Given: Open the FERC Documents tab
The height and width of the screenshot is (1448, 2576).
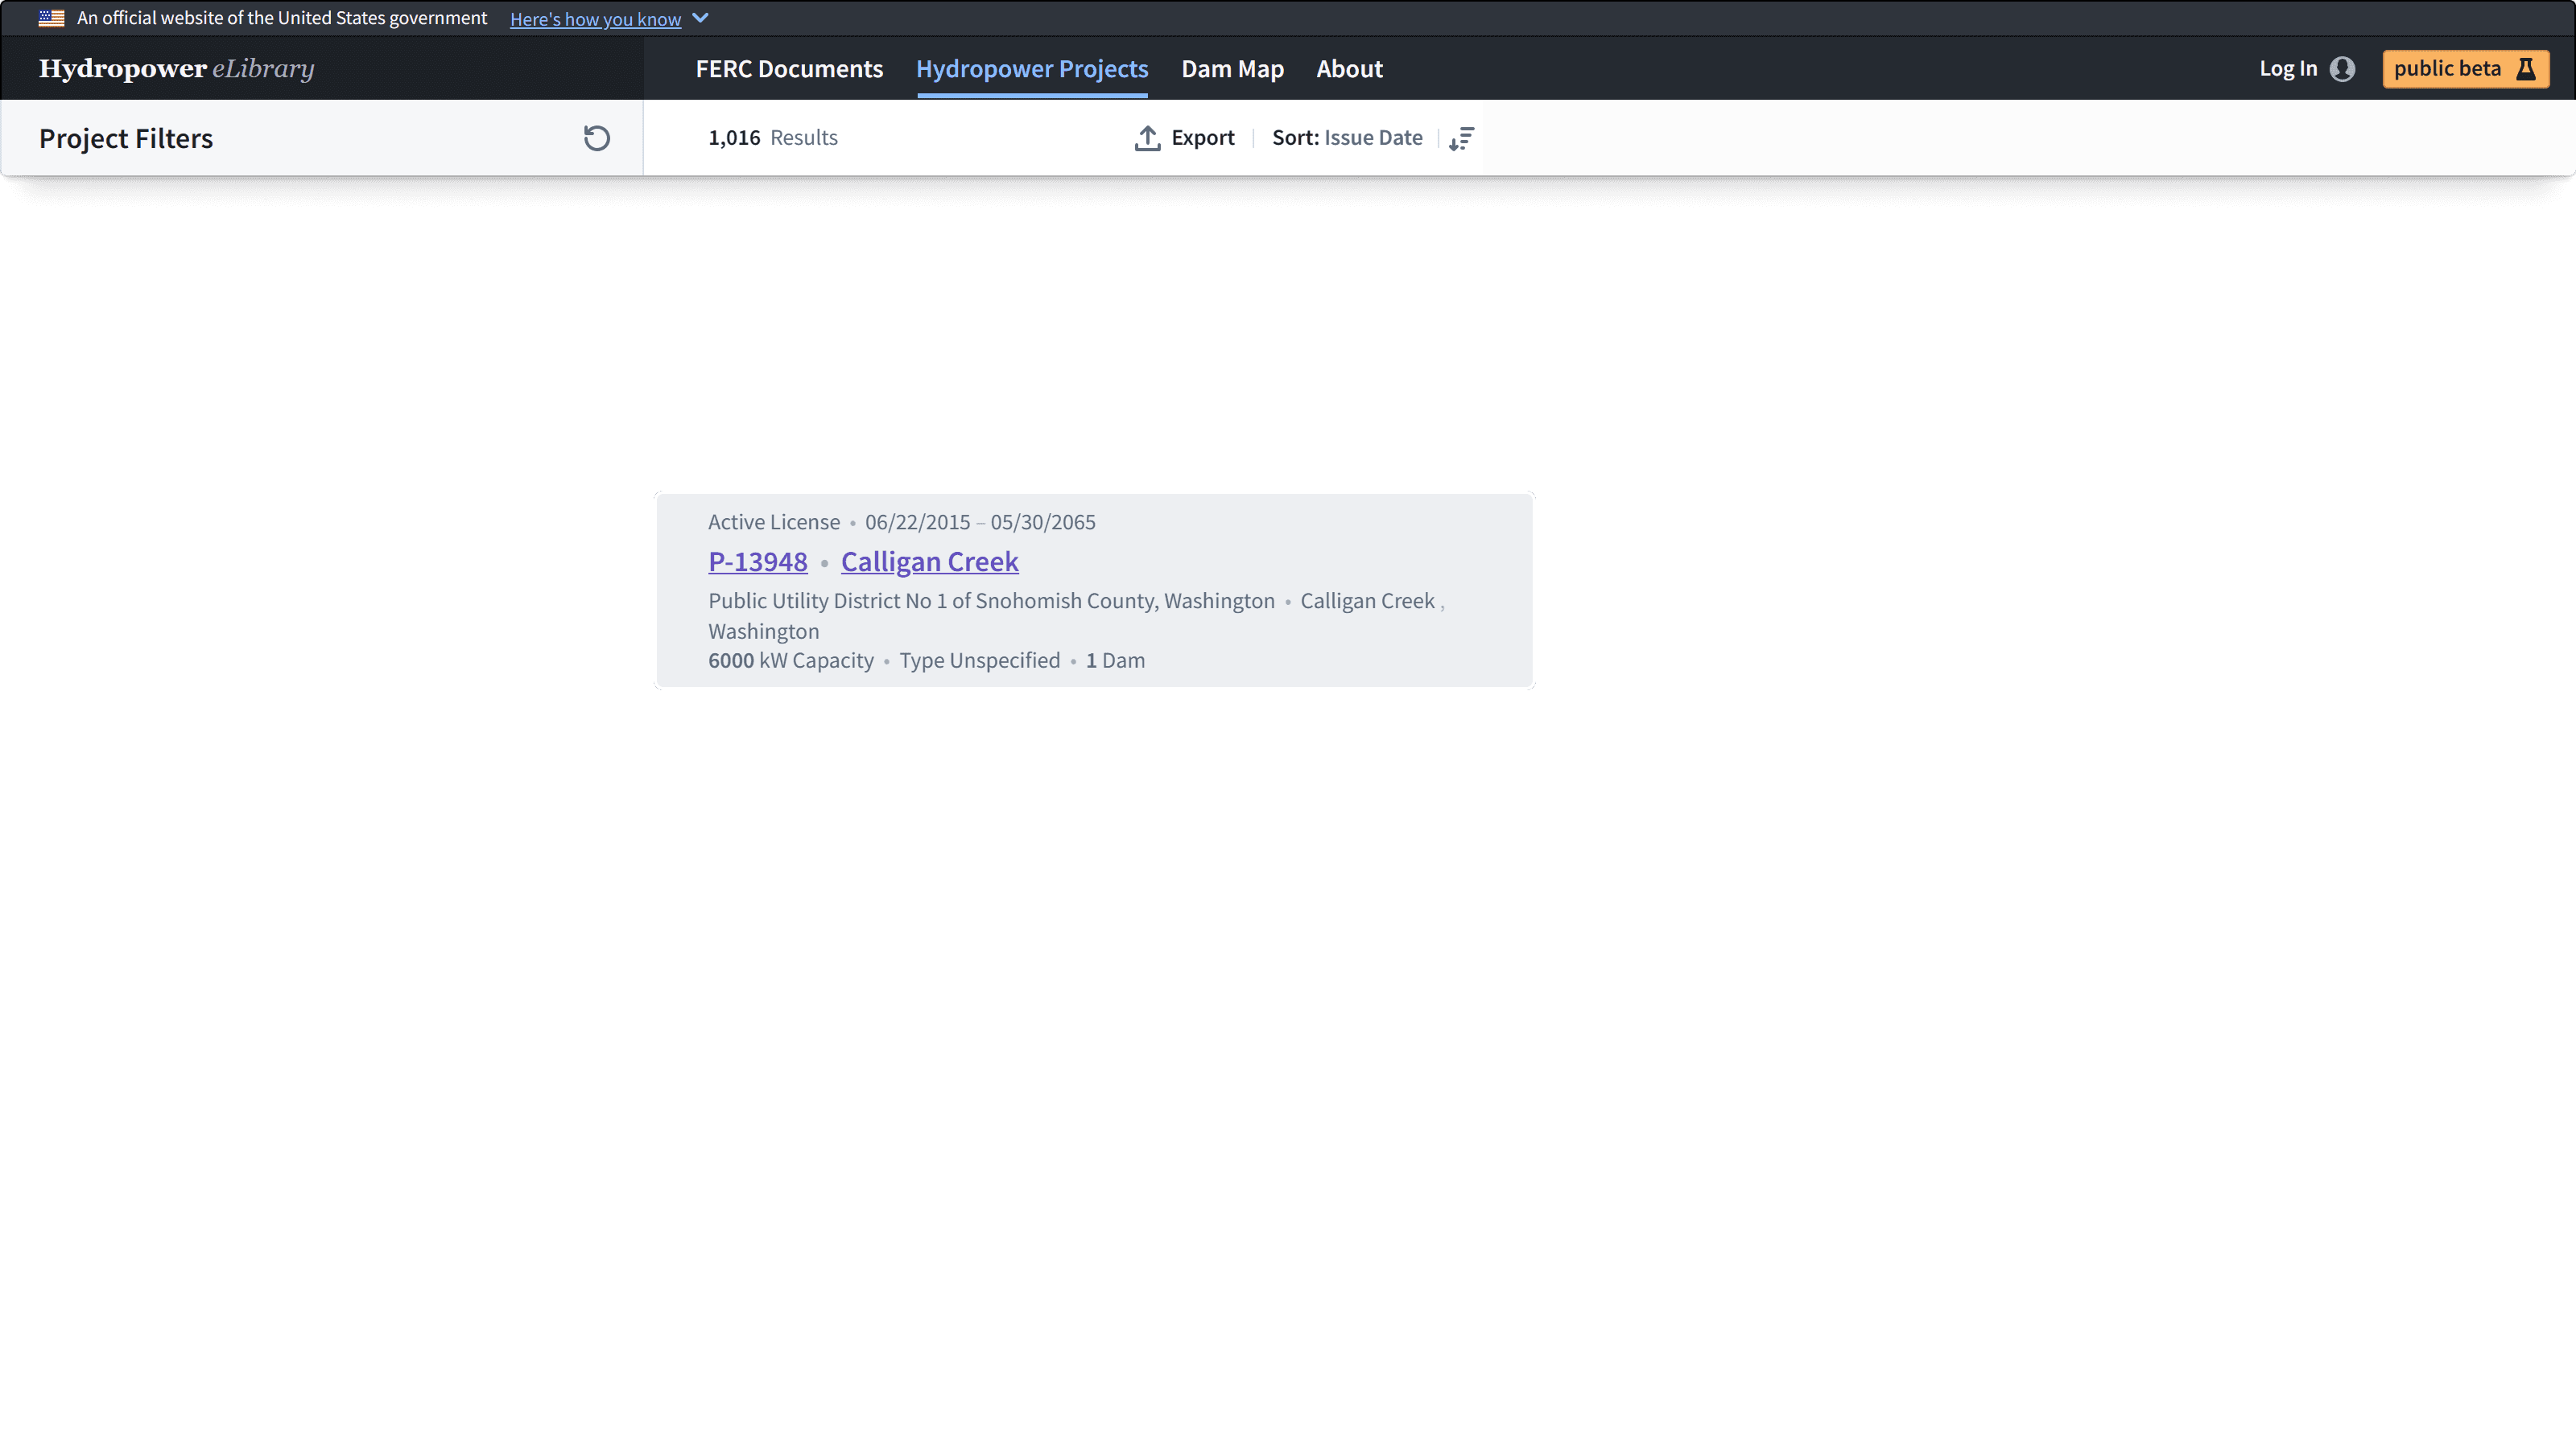Looking at the screenshot, I should pyautogui.click(x=789, y=69).
